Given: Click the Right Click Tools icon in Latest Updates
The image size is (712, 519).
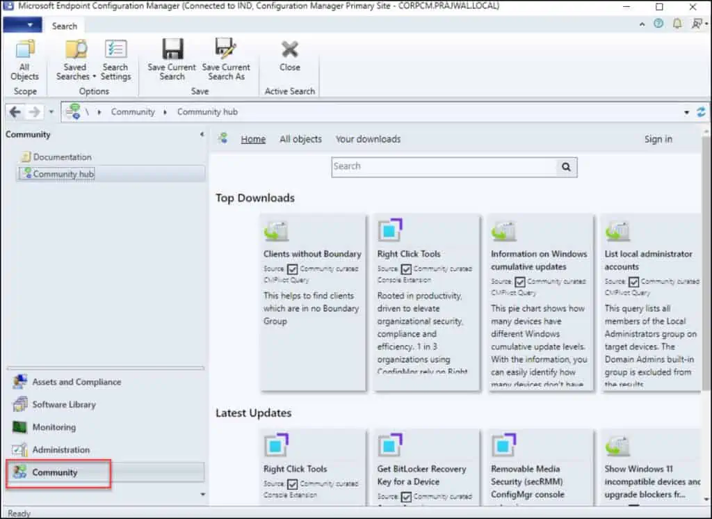Looking at the screenshot, I should pos(276,445).
